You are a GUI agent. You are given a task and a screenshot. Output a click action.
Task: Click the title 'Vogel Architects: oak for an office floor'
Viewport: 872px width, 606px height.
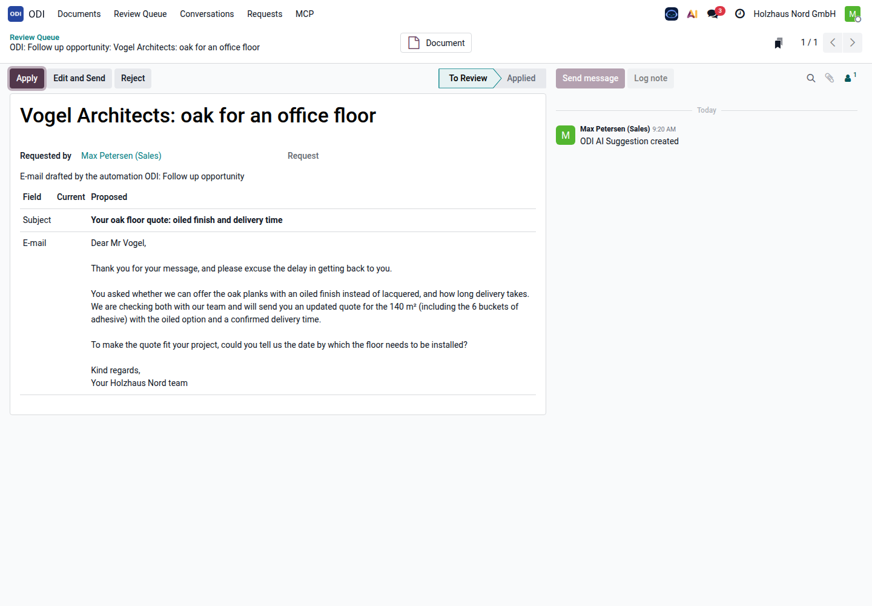click(x=198, y=115)
